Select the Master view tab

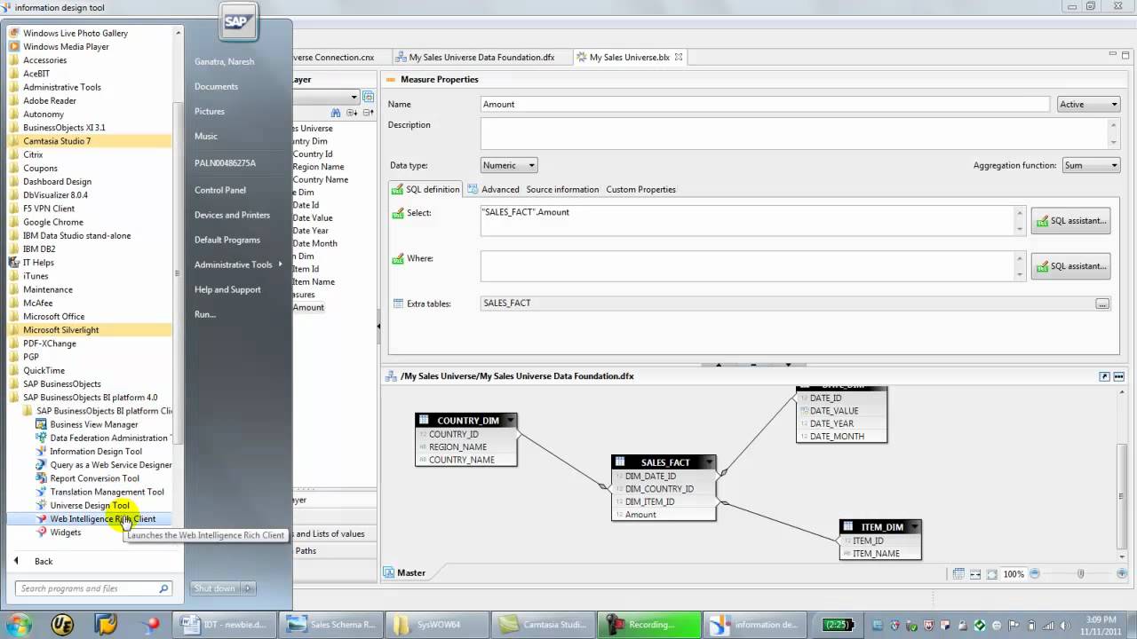pos(405,572)
